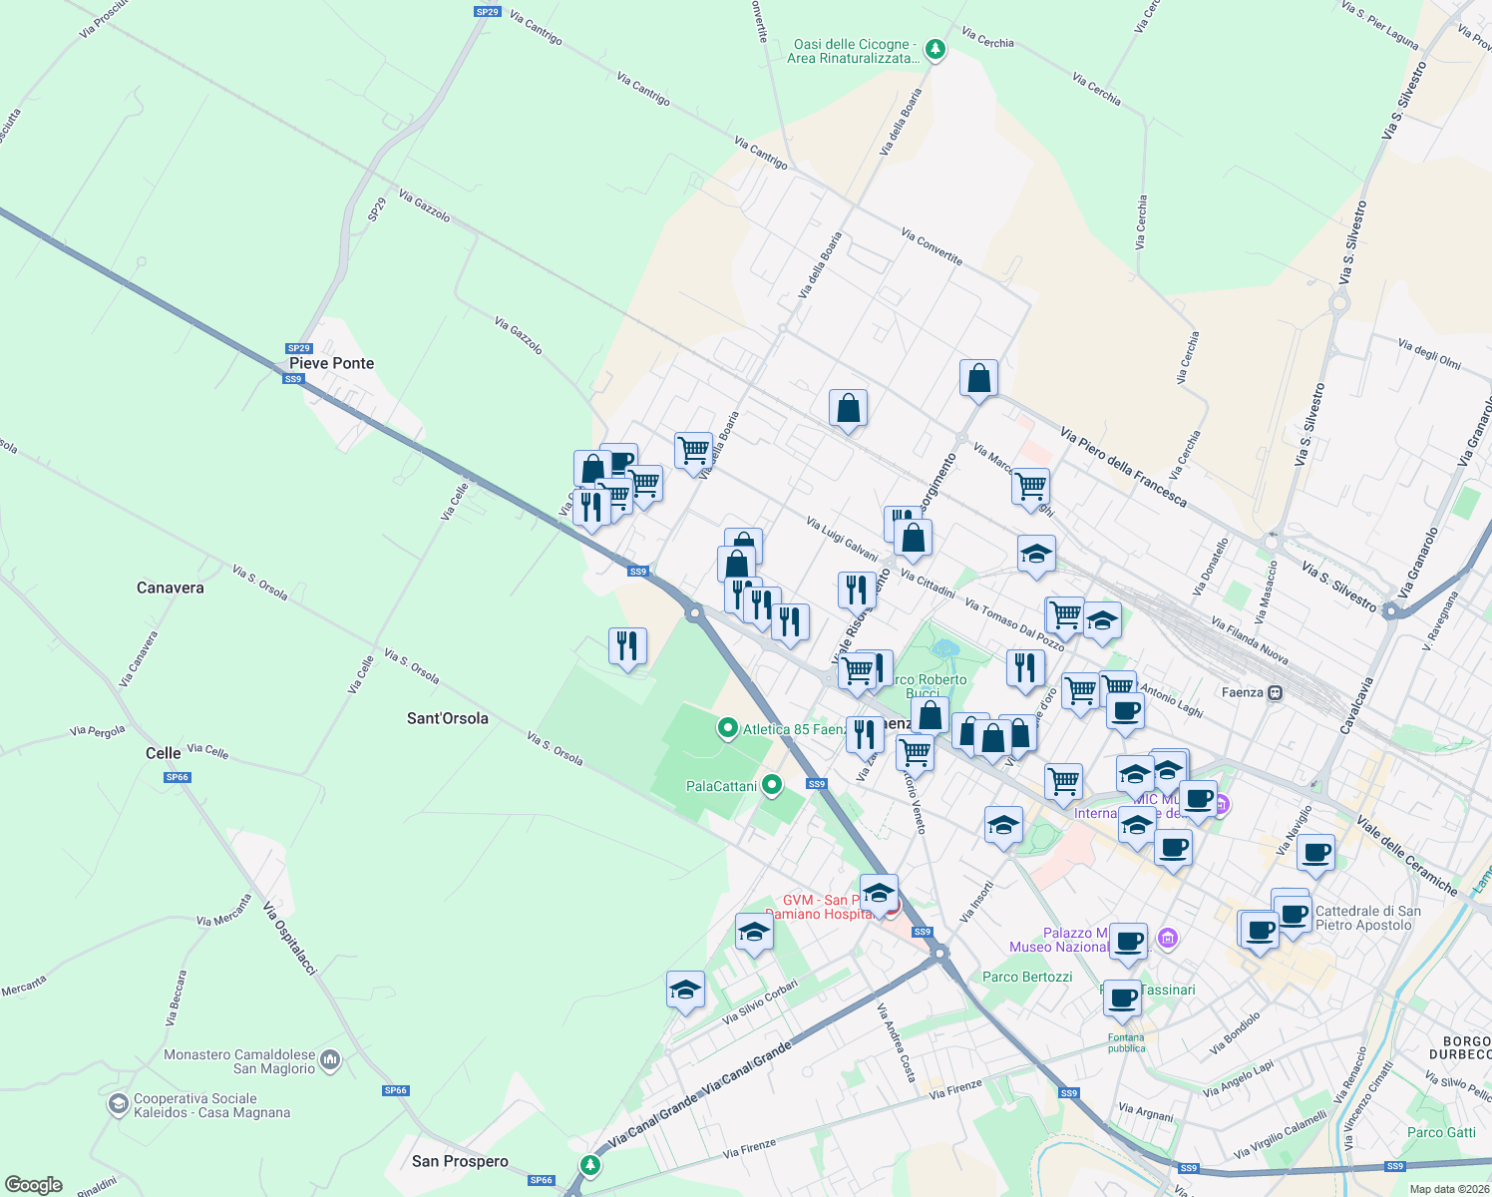Screen dimensions: 1492x1197
Task: Select the graduation cap marker near Viale Risorgimento
Action: 1037,555
